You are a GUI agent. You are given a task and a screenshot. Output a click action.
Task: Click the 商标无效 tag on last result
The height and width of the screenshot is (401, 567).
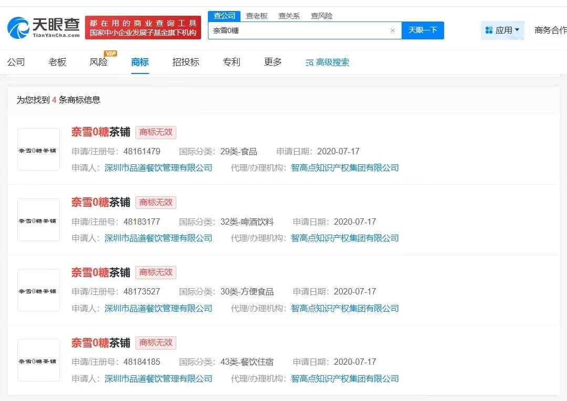(x=156, y=343)
